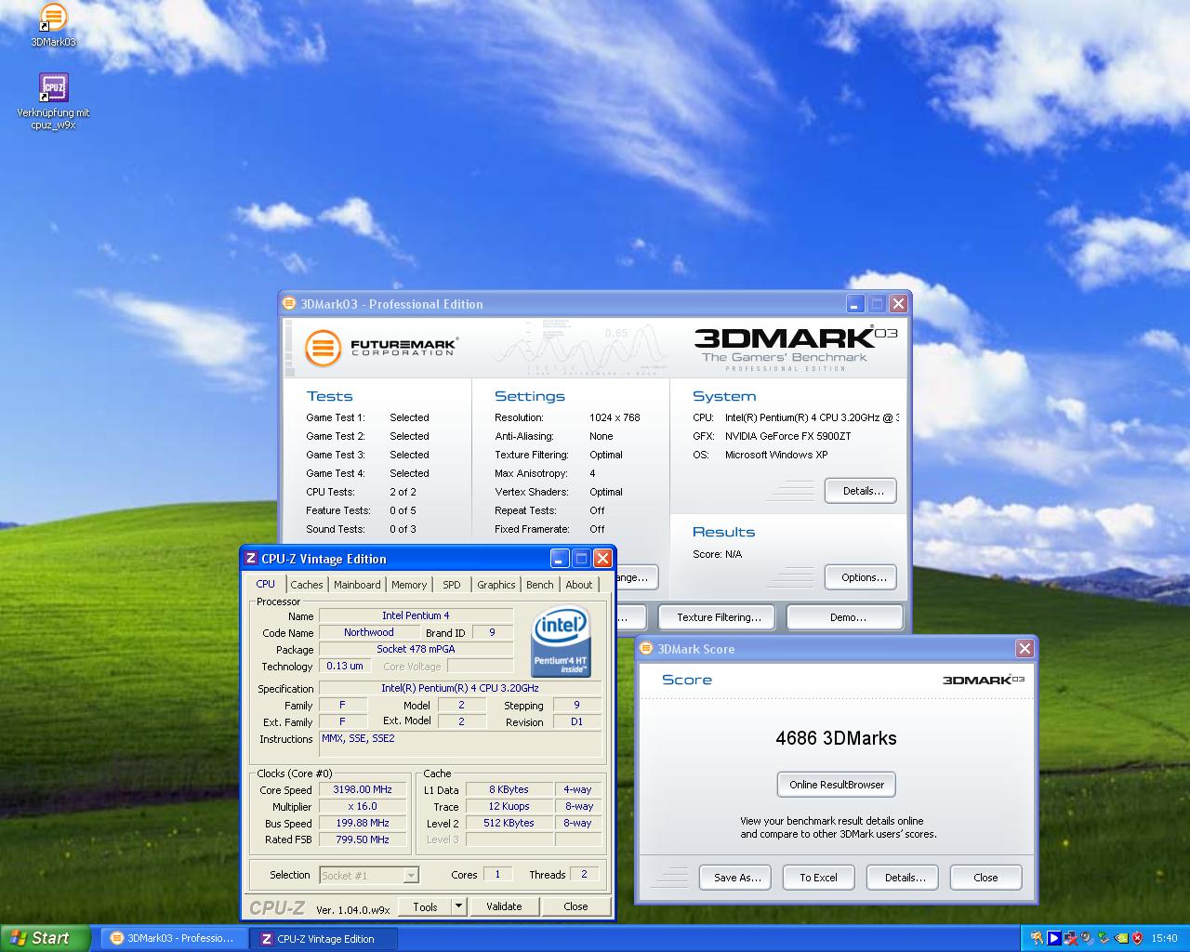
Task: Click Close button in 3DMark Score dialog
Action: coord(985,878)
